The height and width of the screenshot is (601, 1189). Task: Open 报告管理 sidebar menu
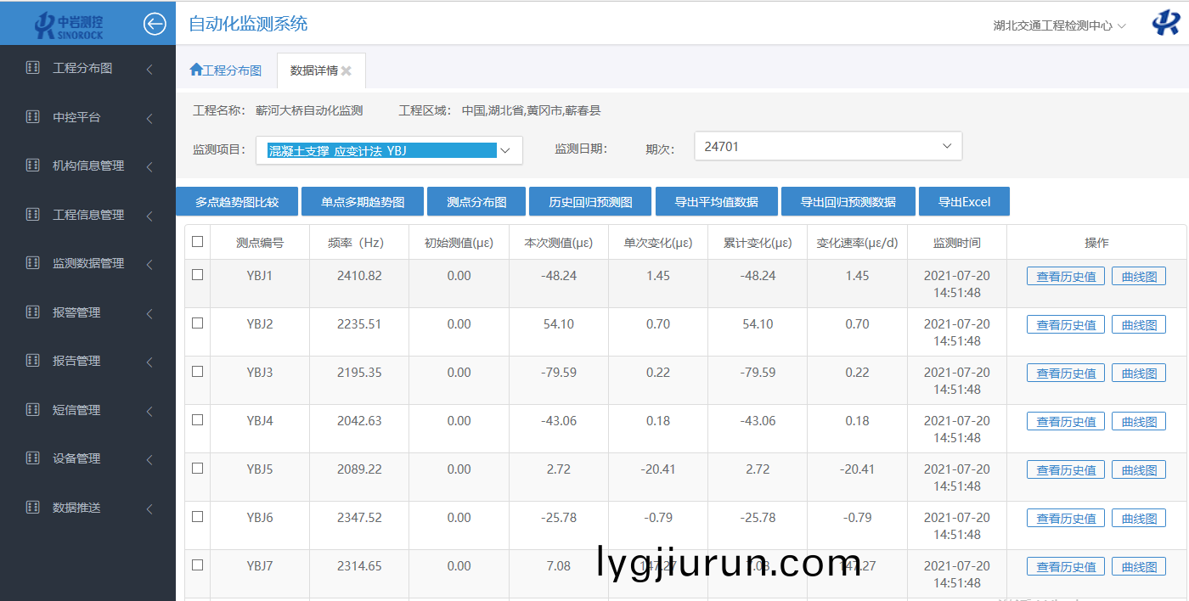76,362
